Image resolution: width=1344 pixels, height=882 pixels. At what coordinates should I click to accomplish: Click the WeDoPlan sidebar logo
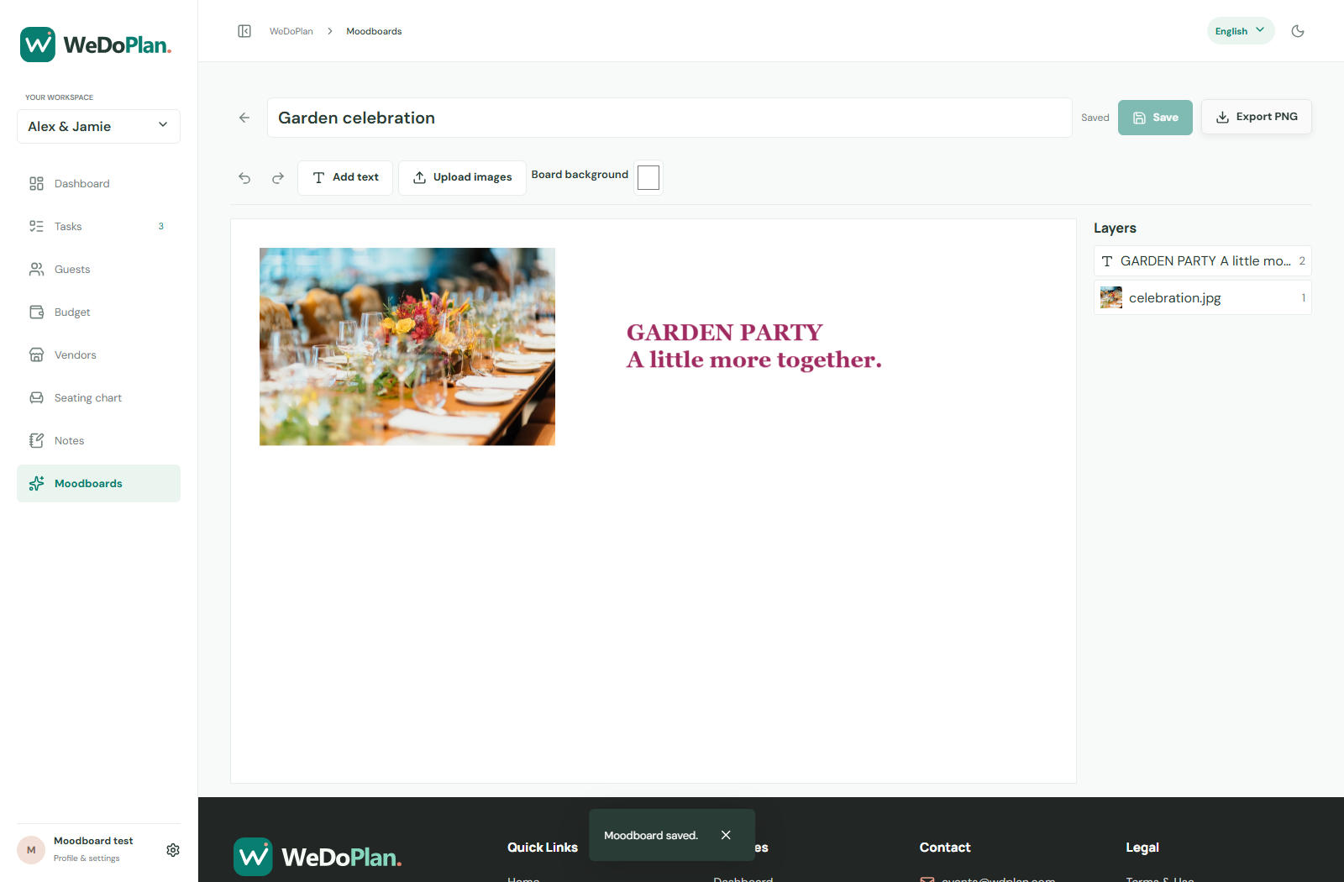[x=96, y=45]
